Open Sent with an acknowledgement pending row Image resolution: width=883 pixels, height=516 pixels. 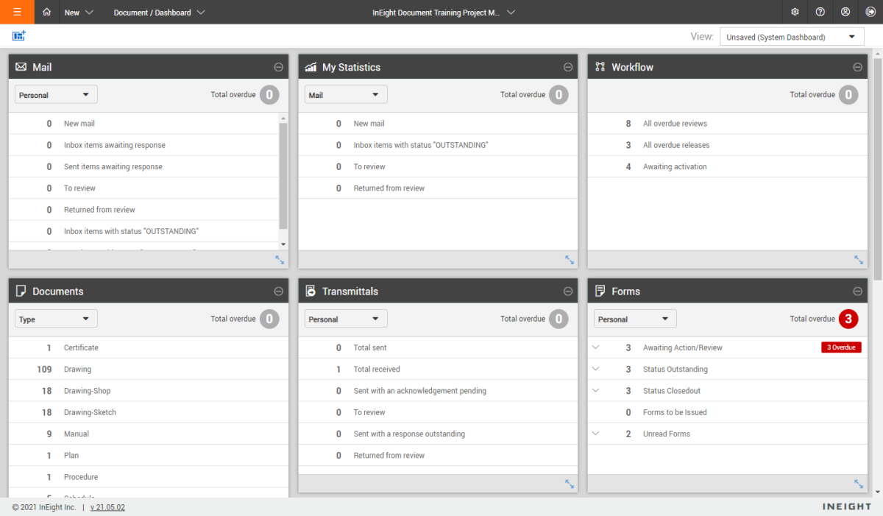pyautogui.click(x=438, y=391)
